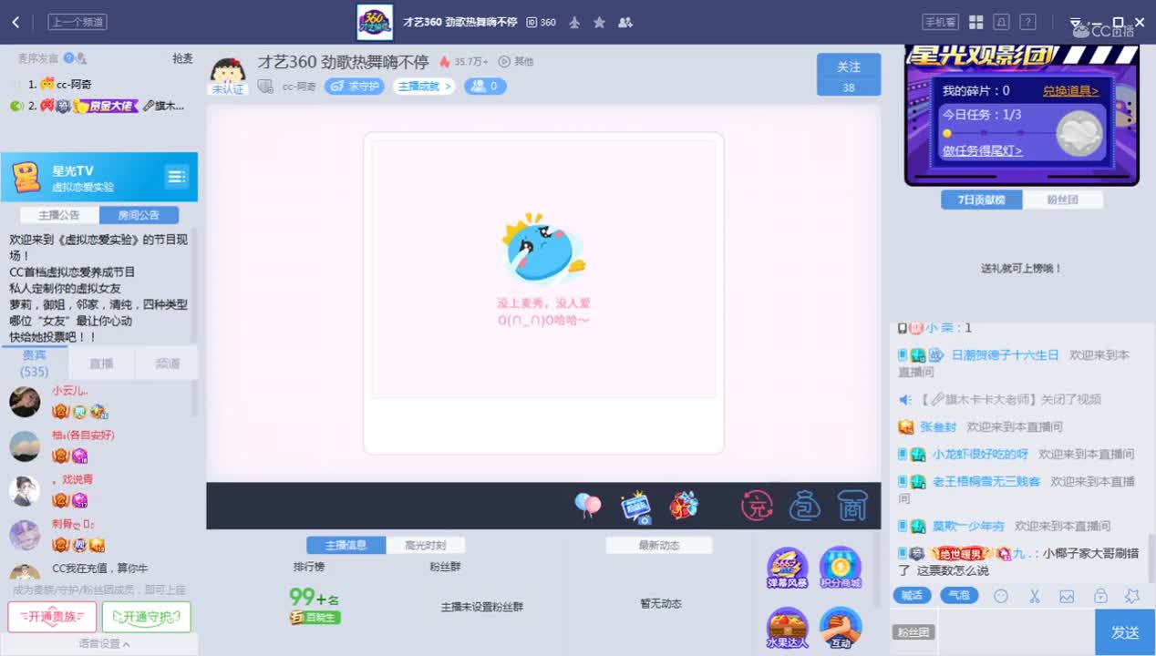Click the 其他 category play icon

[x=504, y=62]
